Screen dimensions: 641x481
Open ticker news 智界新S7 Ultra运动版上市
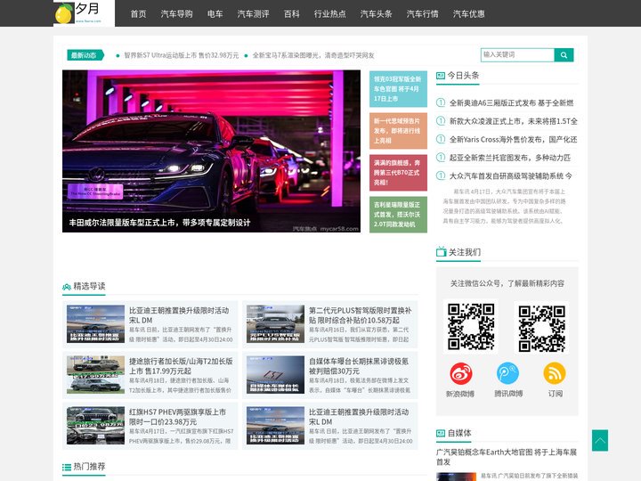181,55
